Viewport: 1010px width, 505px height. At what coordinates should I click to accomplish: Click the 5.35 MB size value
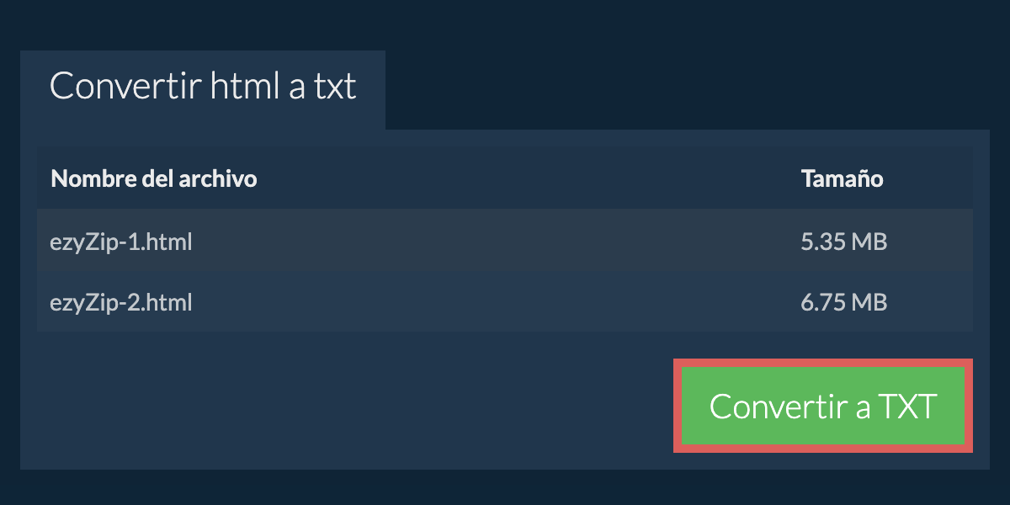(x=843, y=242)
